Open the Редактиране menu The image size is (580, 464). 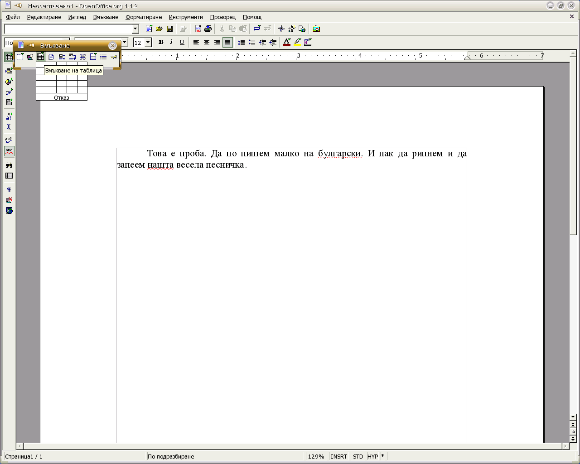pyautogui.click(x=44, y=17)
